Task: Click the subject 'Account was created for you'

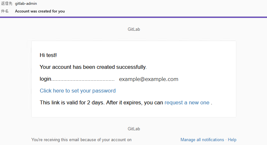Action: point(40,11)
